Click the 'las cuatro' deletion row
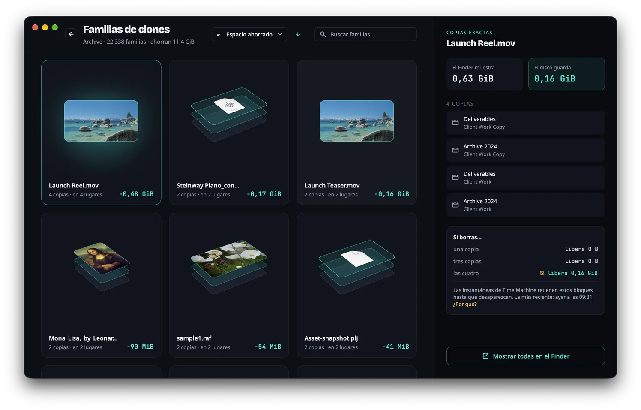This screenshot has width=641, height=410. [526, 273]
